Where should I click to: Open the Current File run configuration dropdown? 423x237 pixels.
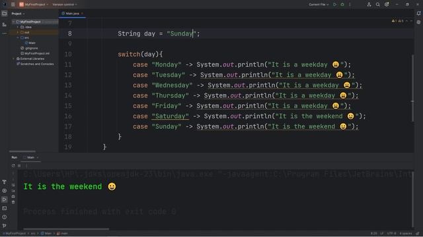pos(319,5)
